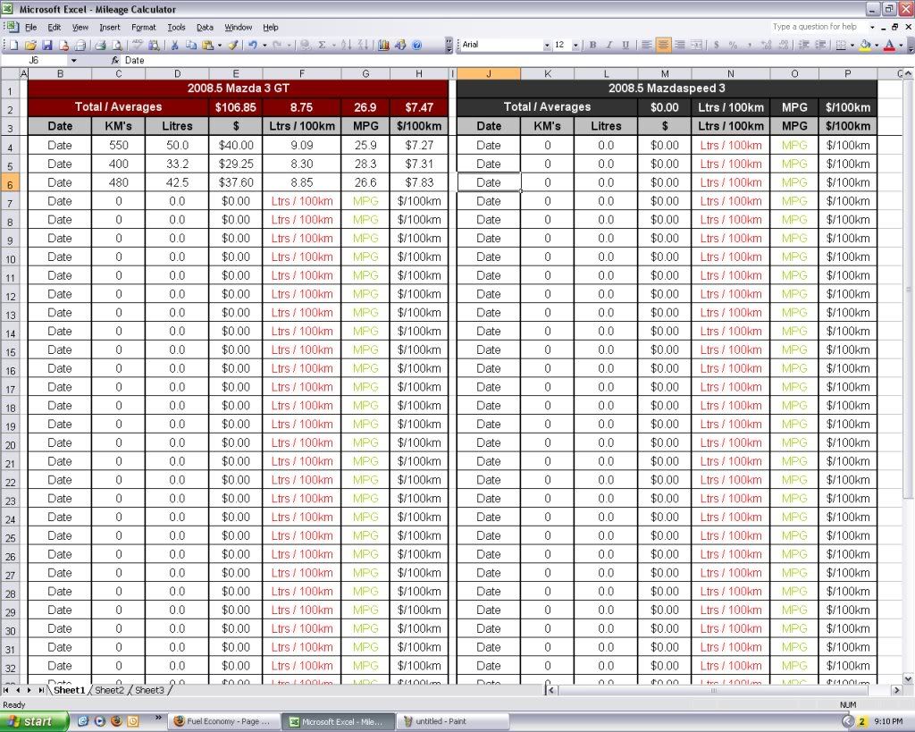Switch to the Sheet2 tab
This screenshot has height=732, width=915.
tap(109, 690)
